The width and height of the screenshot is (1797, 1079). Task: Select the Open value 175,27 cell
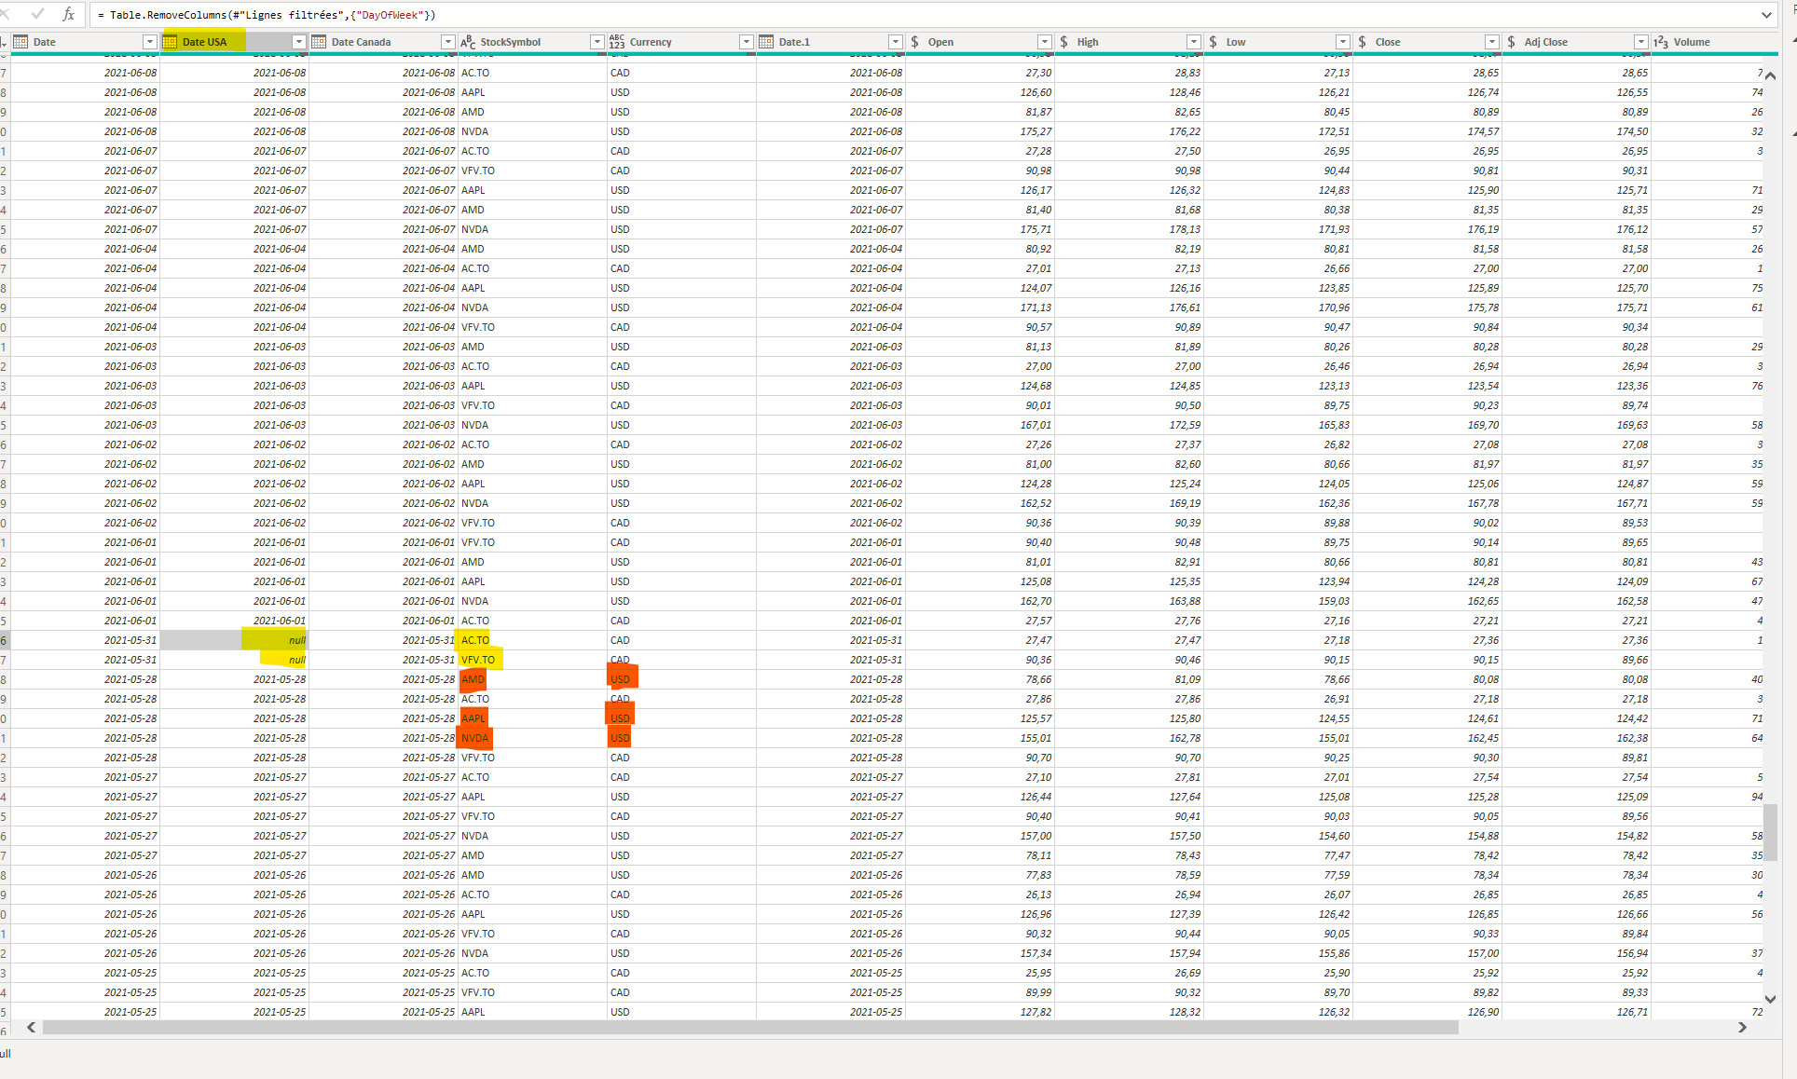980,131
